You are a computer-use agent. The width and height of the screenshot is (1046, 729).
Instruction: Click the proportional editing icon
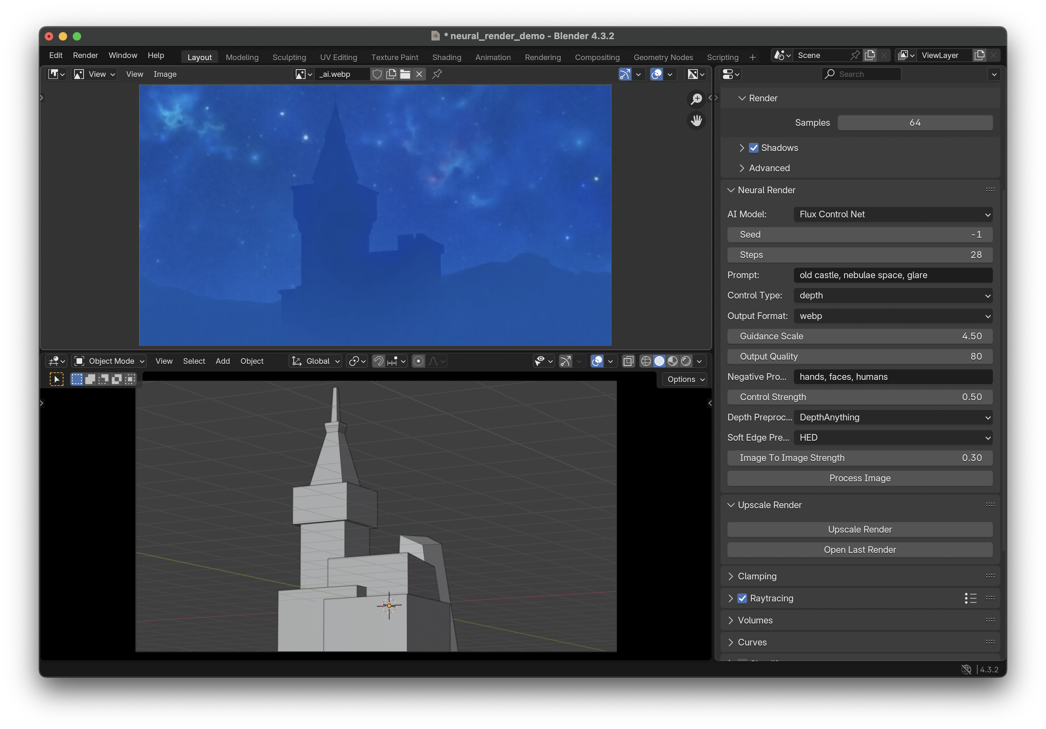click(418, 361)
